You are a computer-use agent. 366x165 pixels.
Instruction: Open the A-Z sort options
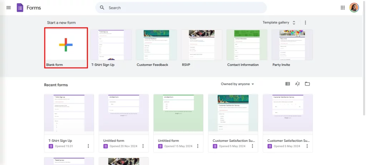(x=297, y=84)
